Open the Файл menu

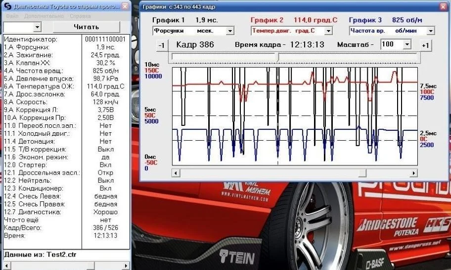coord(13,16)
